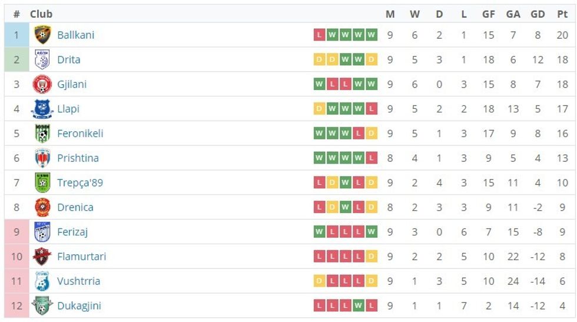Click the Drita club logo

coord(42,59)
